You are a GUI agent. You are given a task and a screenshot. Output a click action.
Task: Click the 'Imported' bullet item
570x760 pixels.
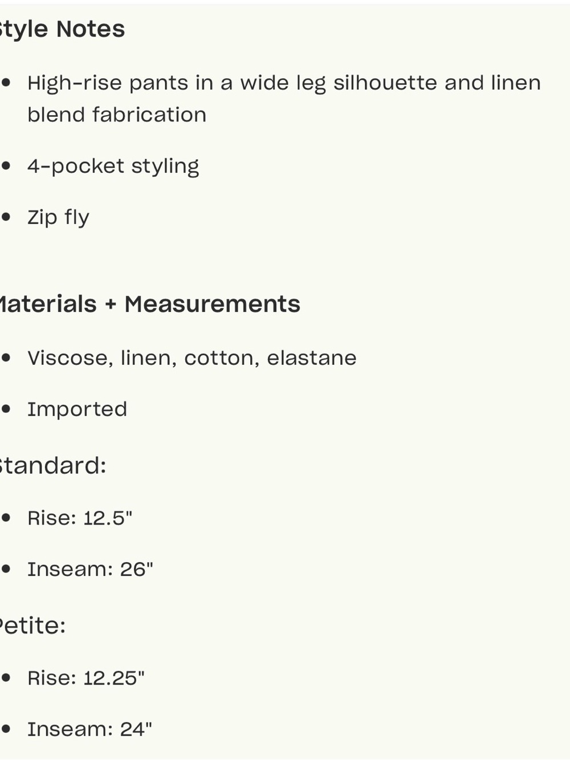coord(77,410)
